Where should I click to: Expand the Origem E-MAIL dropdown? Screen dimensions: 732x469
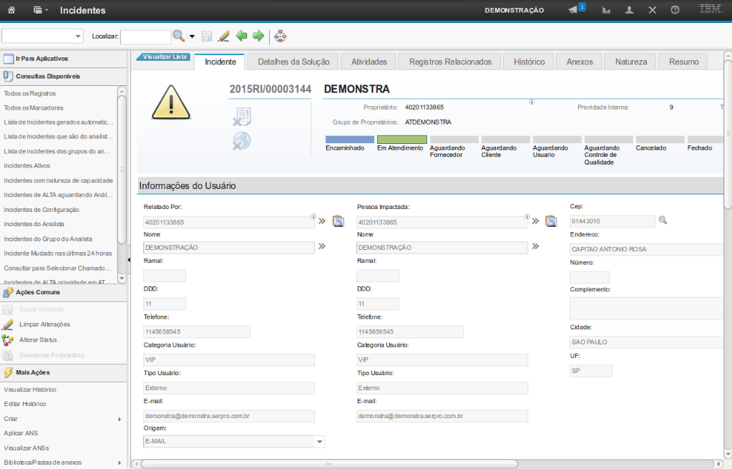pos(320,442)
